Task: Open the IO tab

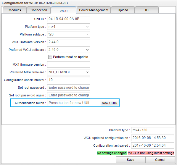Action: [x=147, y=10]
